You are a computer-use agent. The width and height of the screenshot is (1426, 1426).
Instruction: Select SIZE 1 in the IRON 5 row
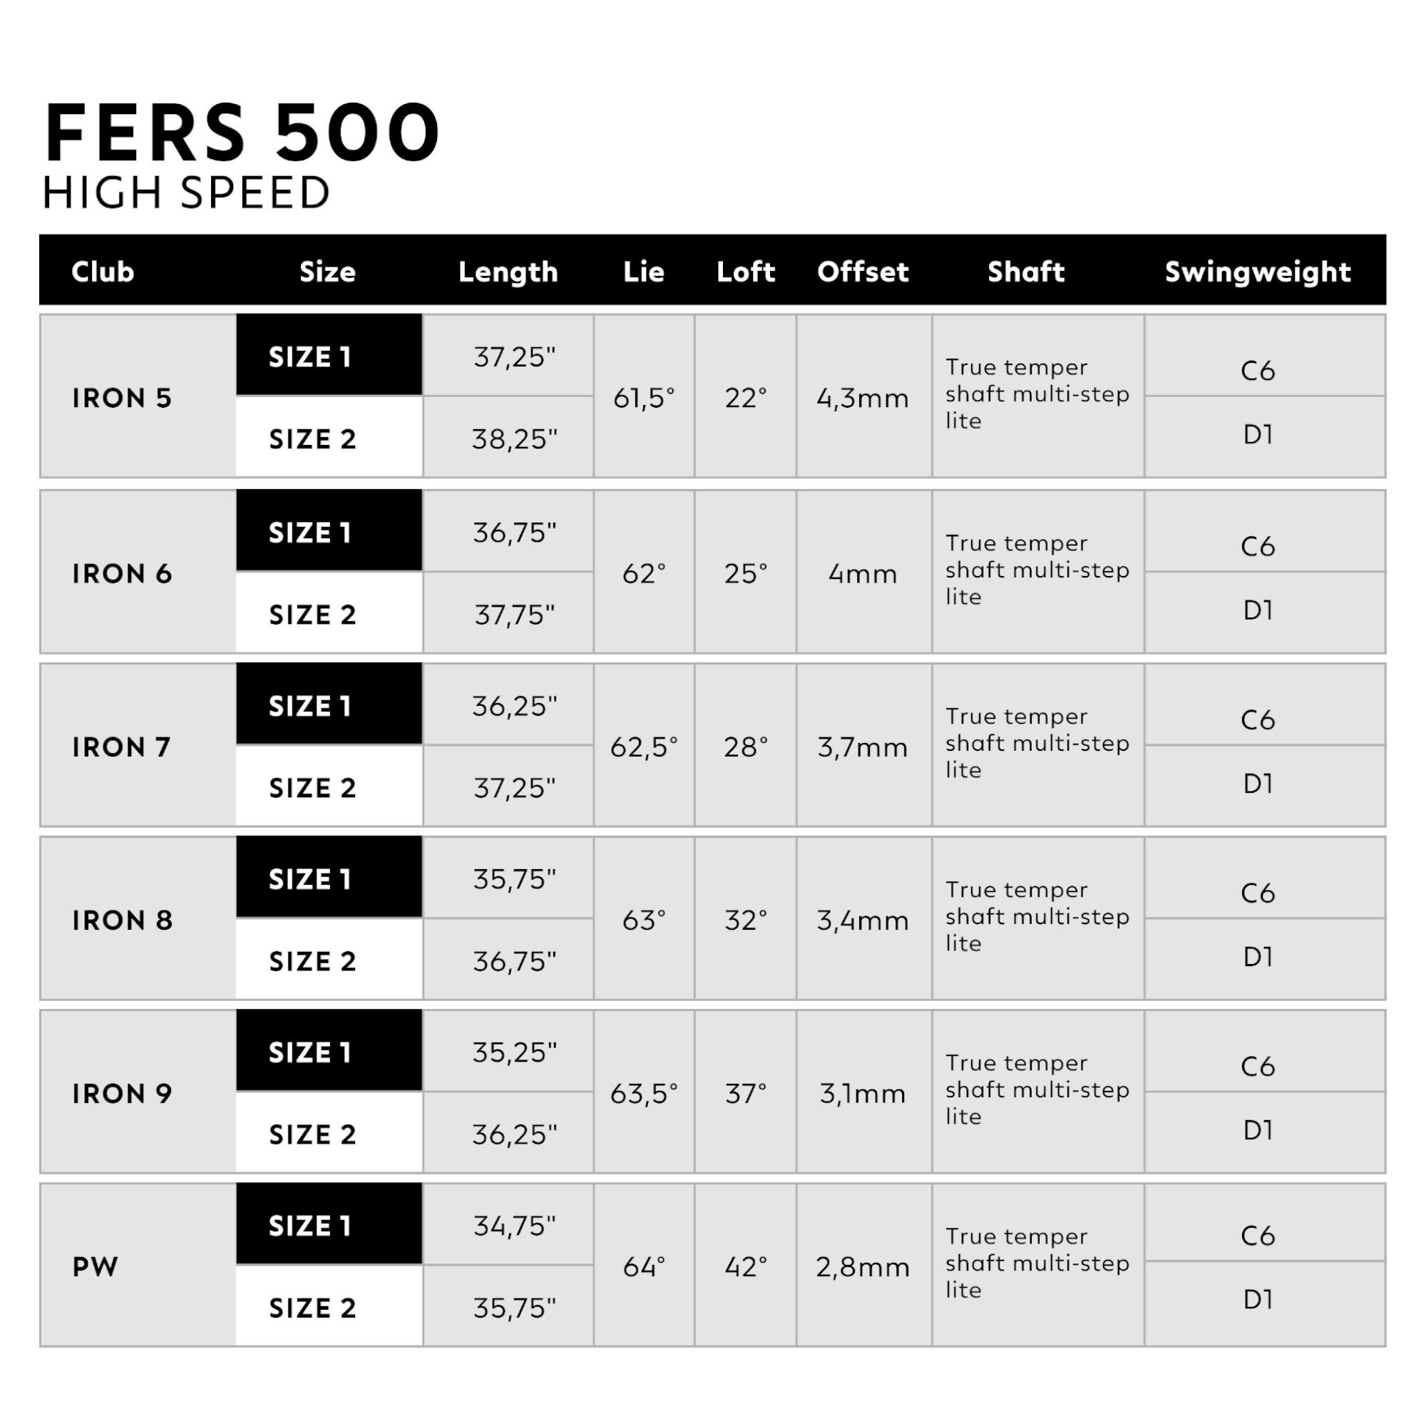[x=310, y=357]
